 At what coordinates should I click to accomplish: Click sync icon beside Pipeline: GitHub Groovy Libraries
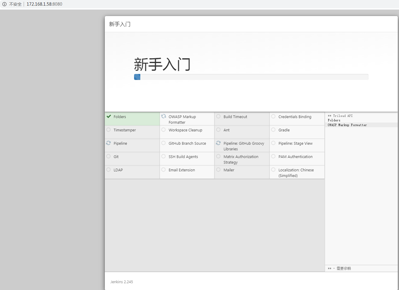[x=218, y=143]
